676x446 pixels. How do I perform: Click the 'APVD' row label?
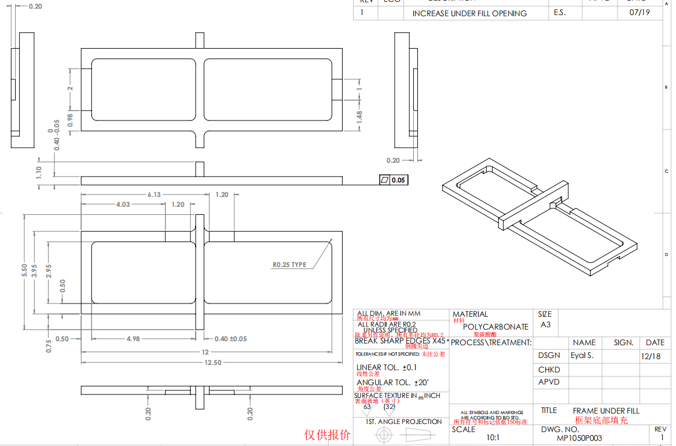point(549,382)
